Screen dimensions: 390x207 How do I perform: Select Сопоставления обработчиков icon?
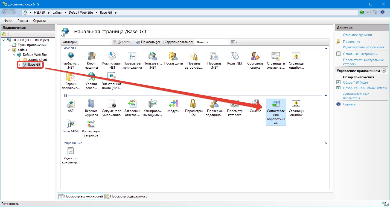[x=276, y=112]
